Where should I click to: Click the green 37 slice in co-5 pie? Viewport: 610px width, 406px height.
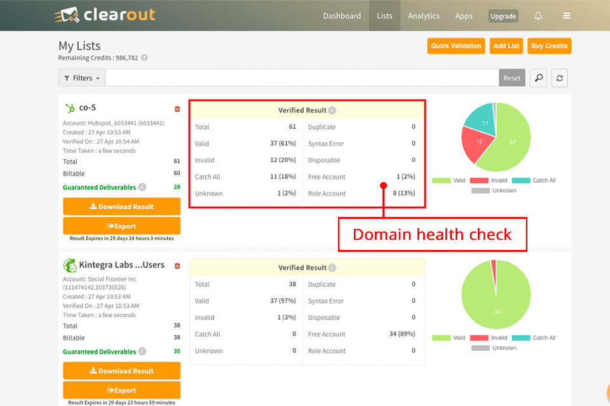pyautogui.click(x=513, y=143)
